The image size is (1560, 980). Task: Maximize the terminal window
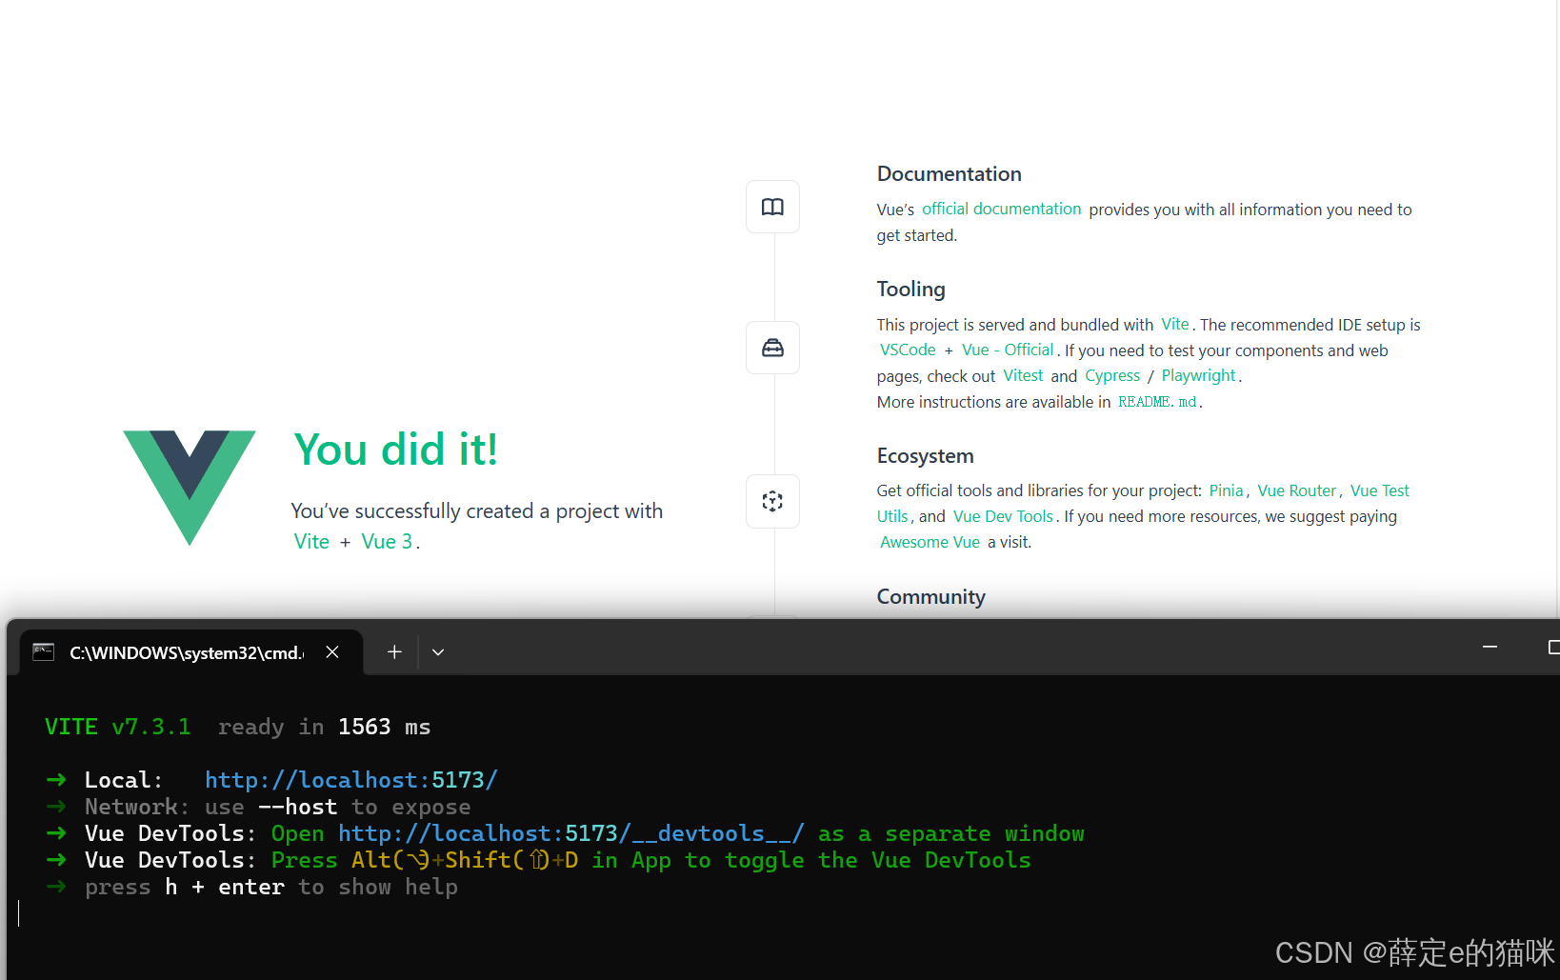(1552, 648)
